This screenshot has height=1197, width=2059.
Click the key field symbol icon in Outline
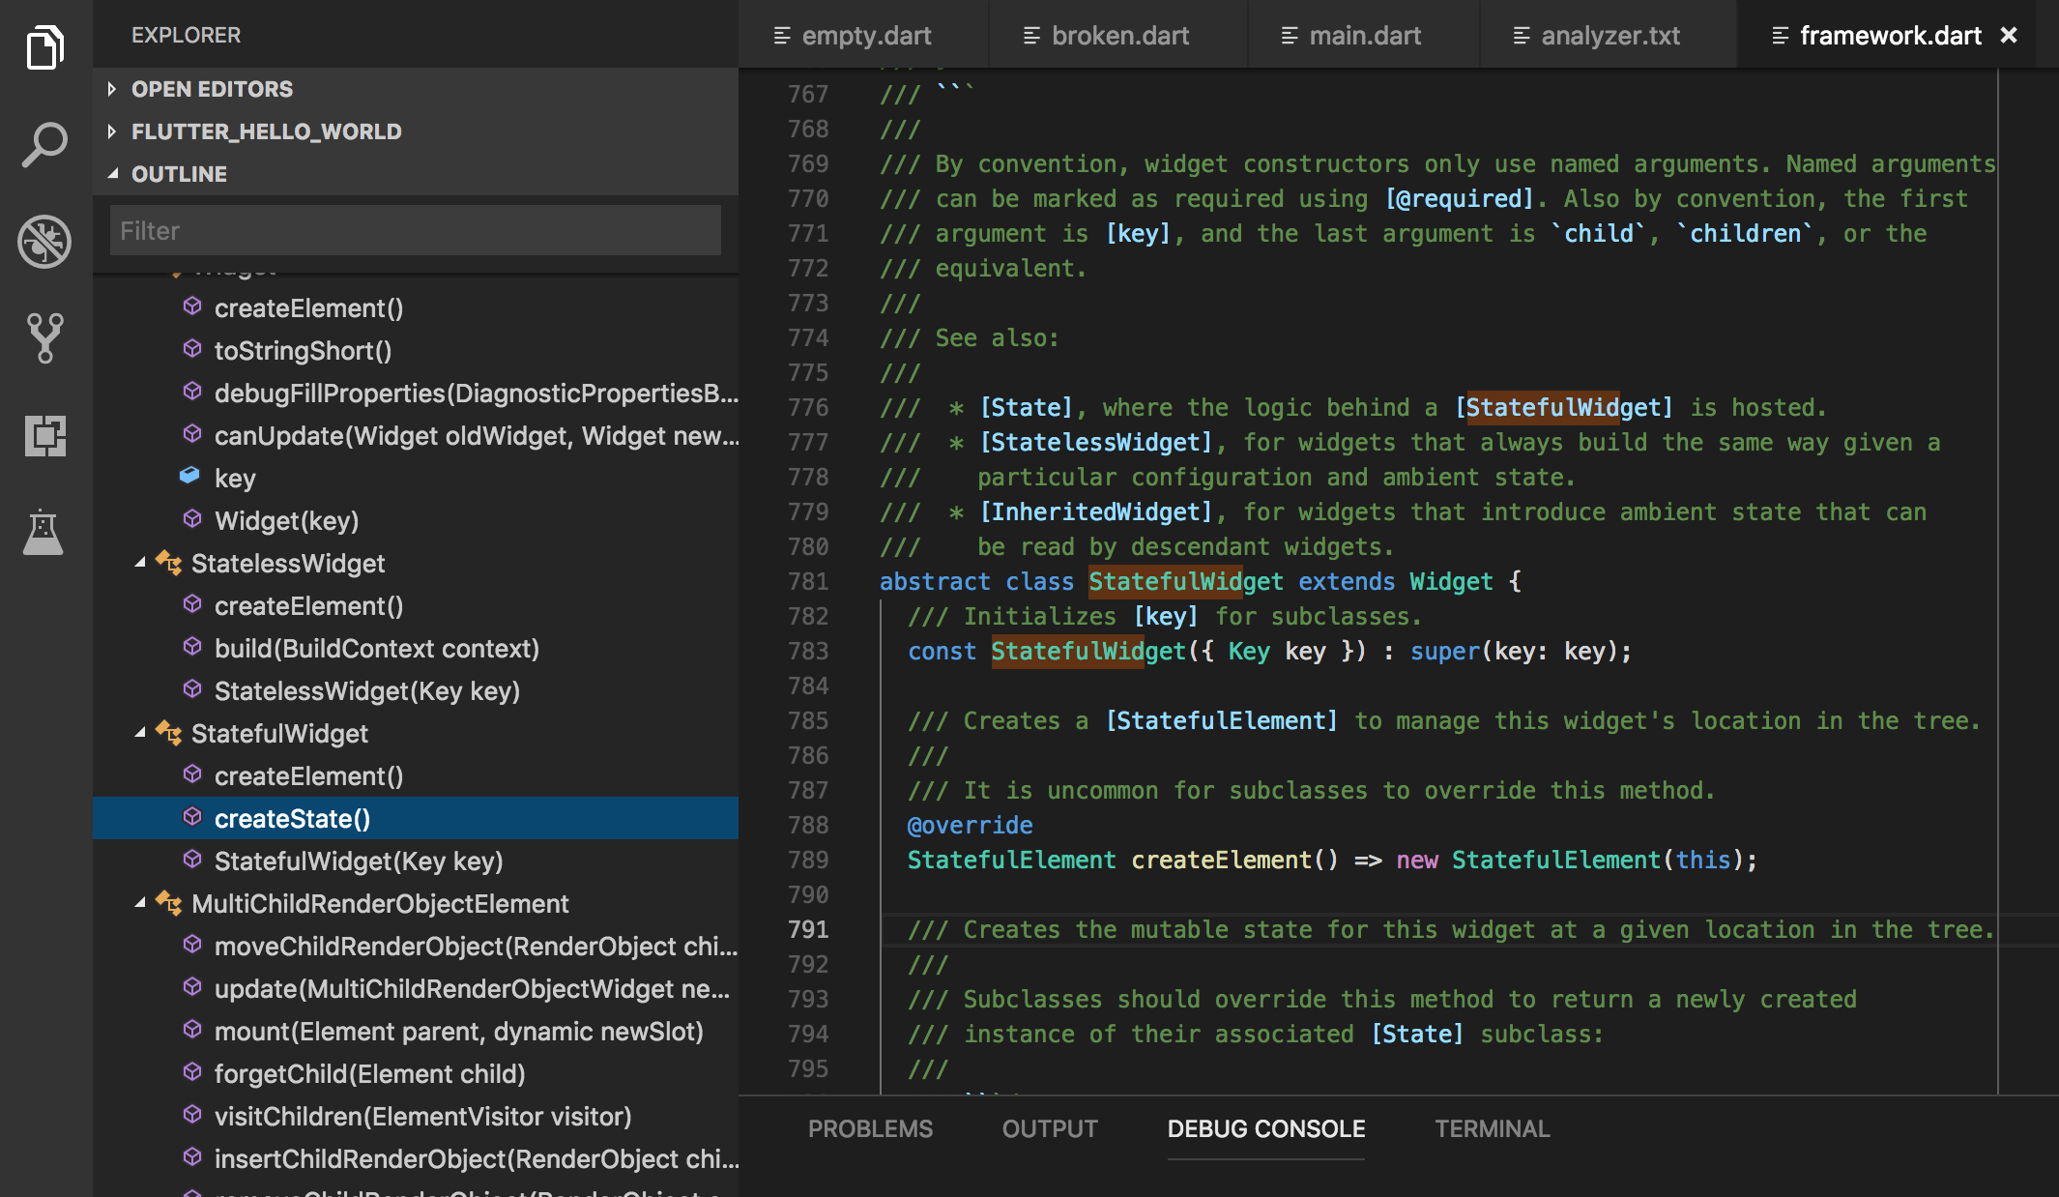click(191, 478)
